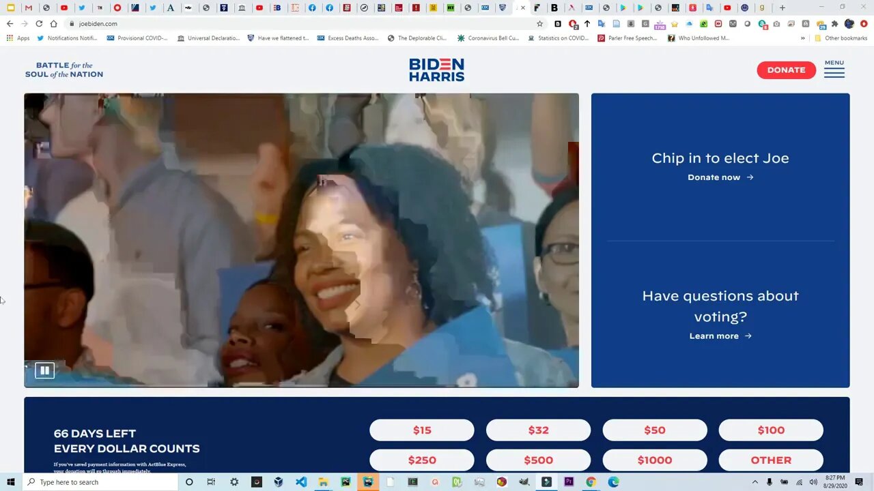Go back in browser history
The height and width of the screenshot is (491, 874).
click(x=10, y=23)
